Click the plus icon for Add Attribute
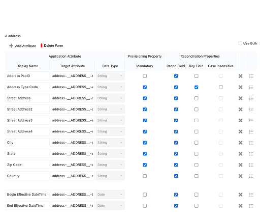Image resolution: width=260 pixels, height=218 pixels. 11,46
